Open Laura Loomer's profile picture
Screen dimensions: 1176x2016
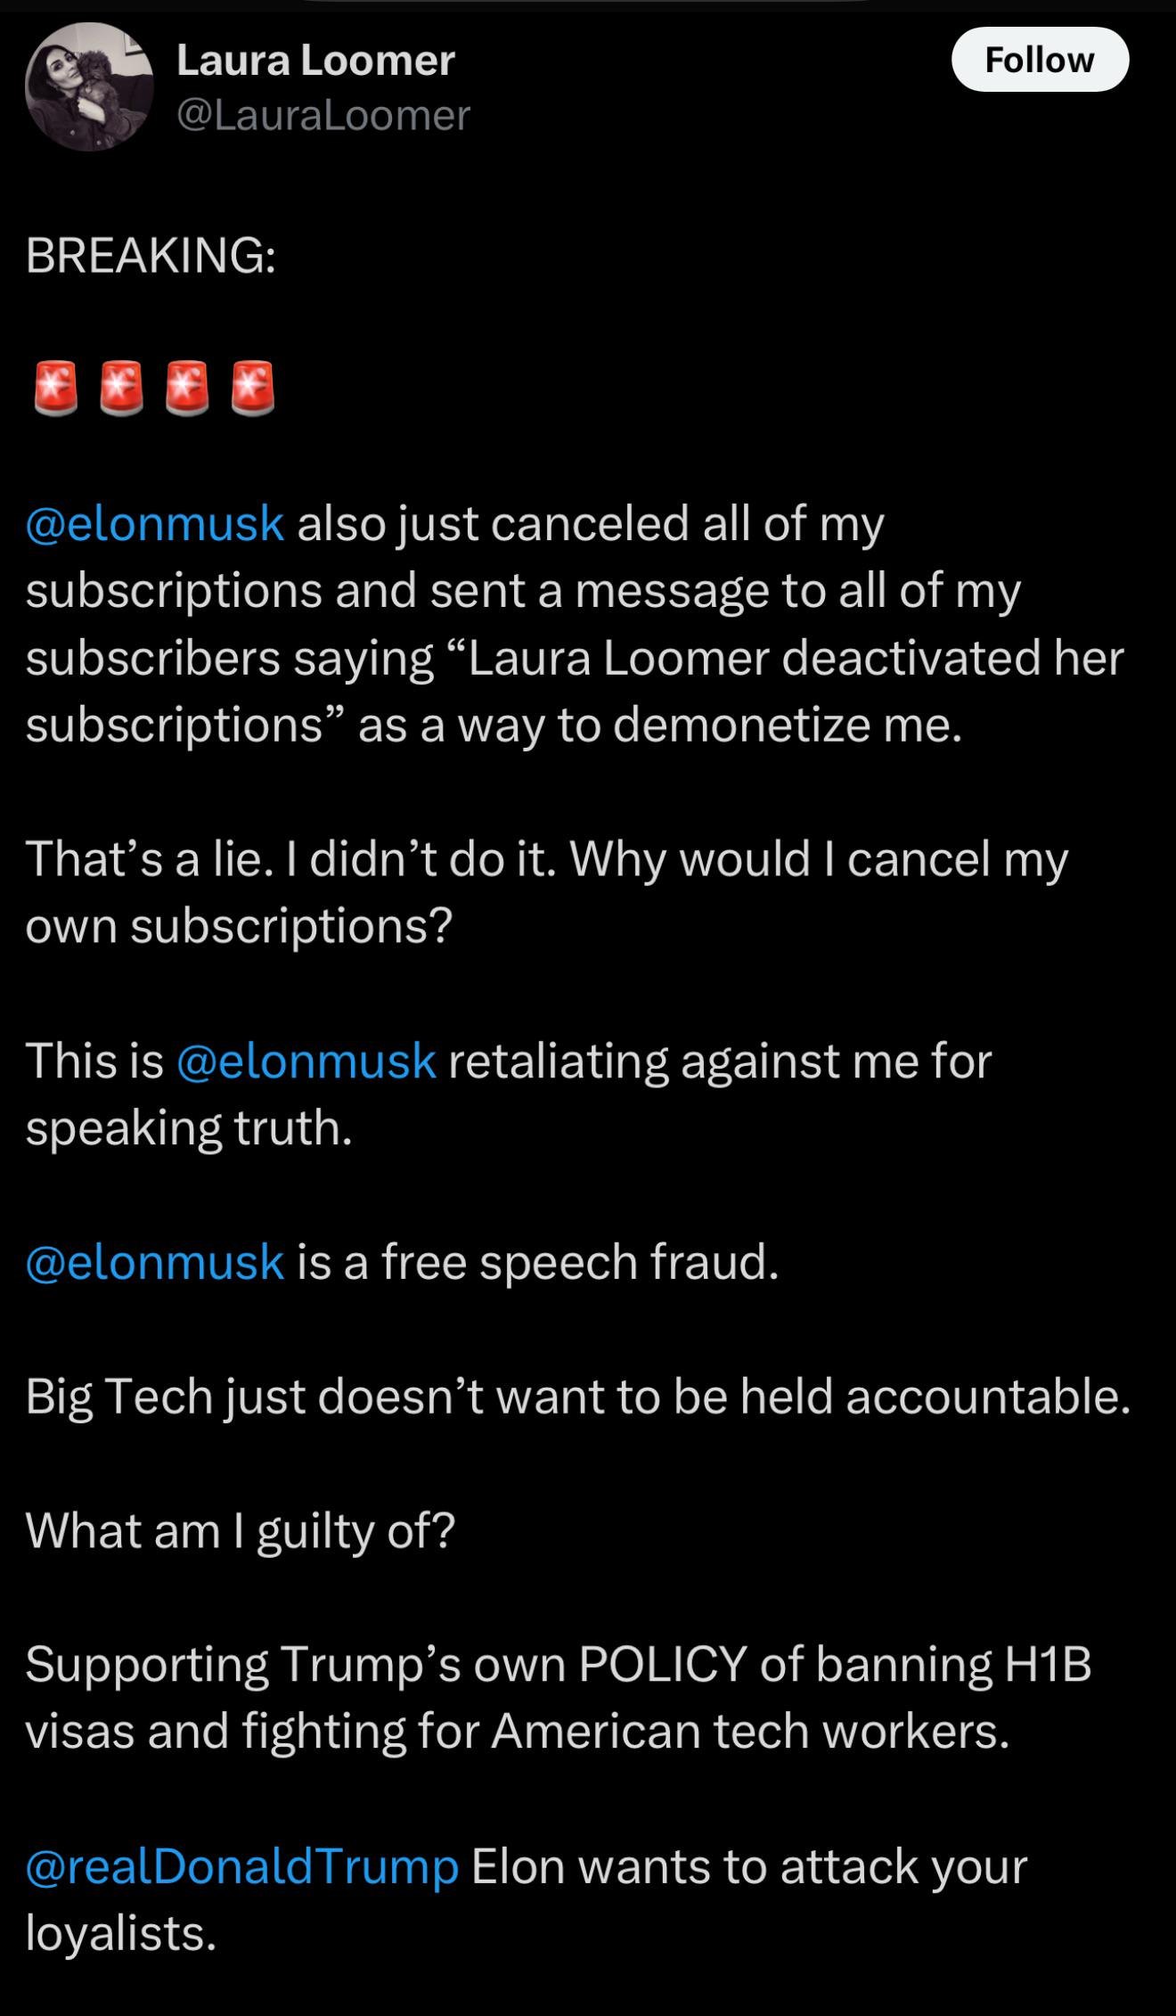(x=89, y=87)
